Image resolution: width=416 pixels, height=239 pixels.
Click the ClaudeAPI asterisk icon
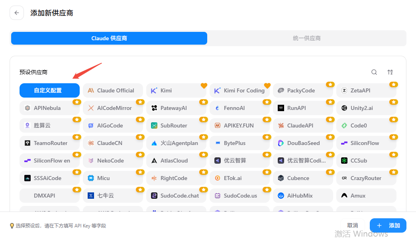click(x=281, y=125)
